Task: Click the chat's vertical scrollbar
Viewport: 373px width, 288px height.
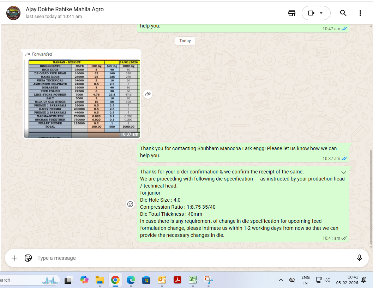Action: coord(371,197)
